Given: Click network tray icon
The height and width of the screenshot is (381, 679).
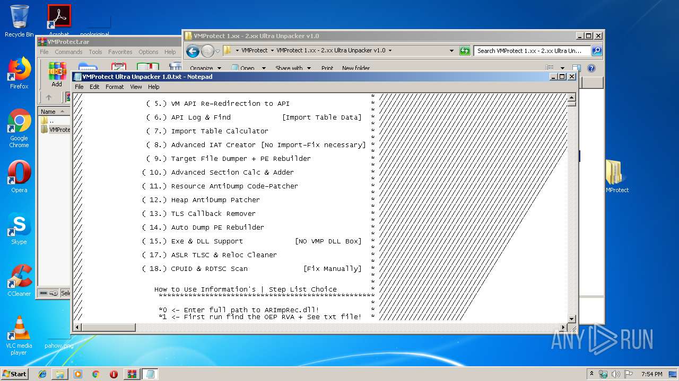Looking at the screenshot, I should [603, 374].
